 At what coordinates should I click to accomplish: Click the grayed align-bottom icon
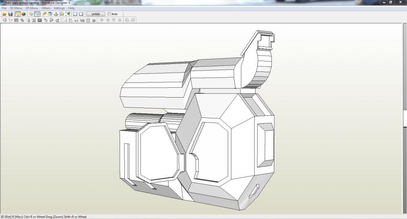[119, 20]
